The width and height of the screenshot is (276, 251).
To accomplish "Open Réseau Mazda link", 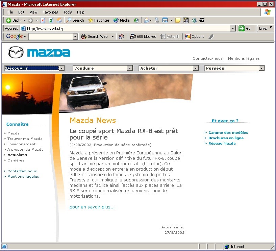I will pyautogui.click(x=222, y=144).
